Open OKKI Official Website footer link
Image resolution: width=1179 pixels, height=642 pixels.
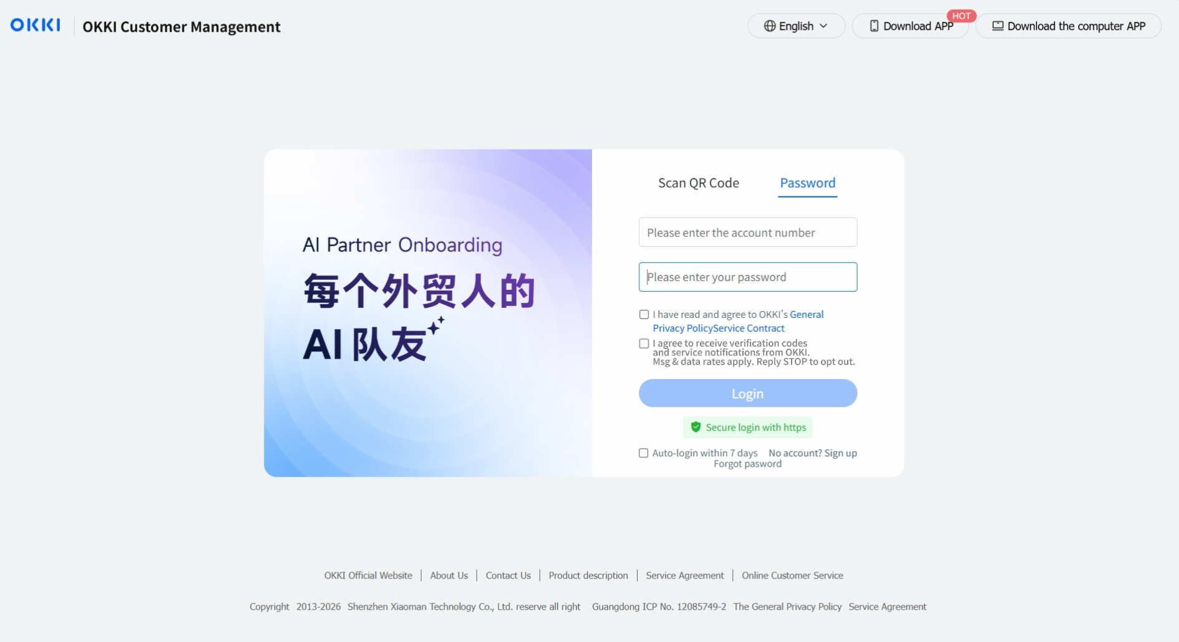click(368, 575)
